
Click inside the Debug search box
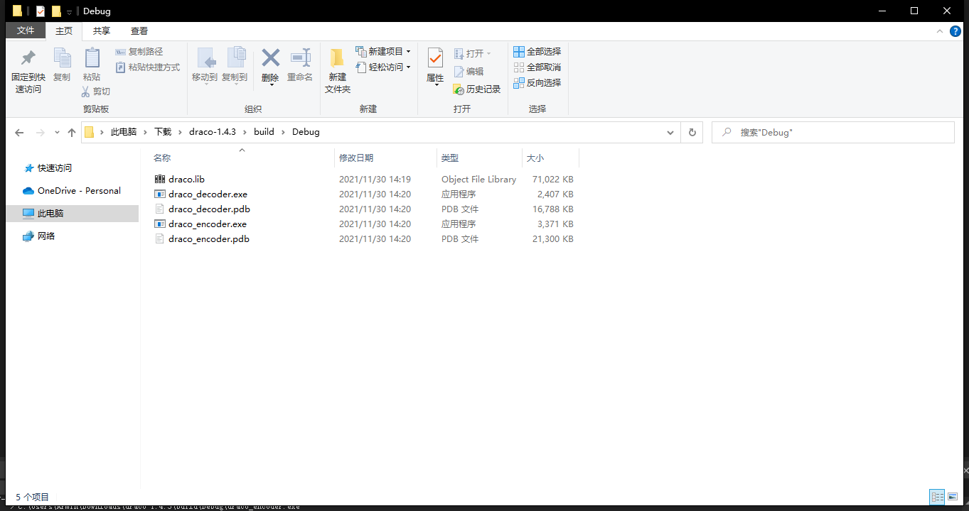(x=832, y=132)
